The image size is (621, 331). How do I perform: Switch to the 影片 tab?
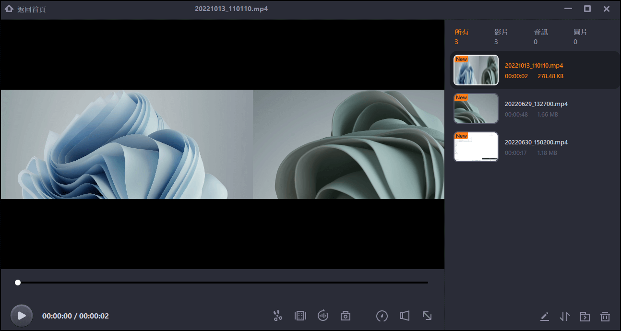coord(501,36)
